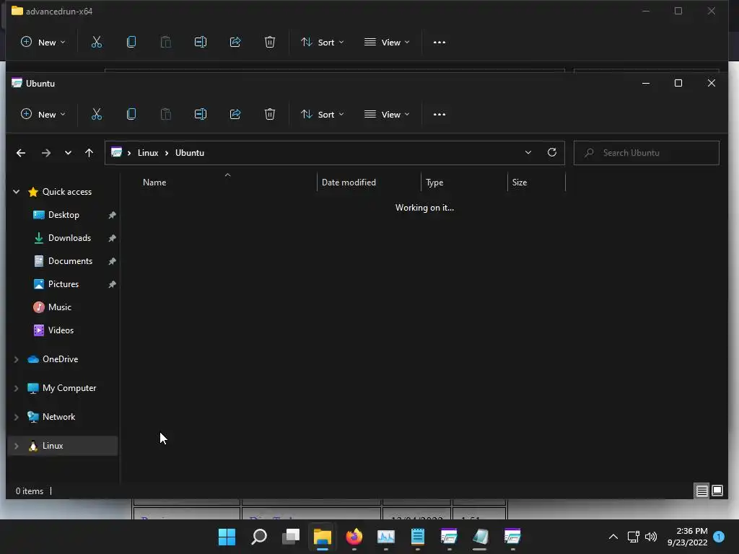
Task: Click Rename icon in Ubuntu window toolbar
Action: click(x=201, y=114)
